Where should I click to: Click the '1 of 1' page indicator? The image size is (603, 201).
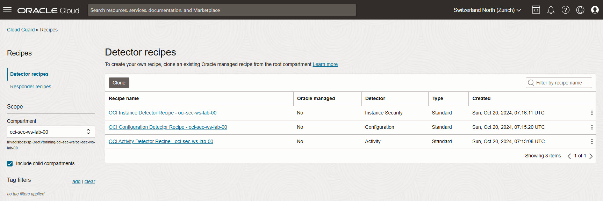(580, 156)
